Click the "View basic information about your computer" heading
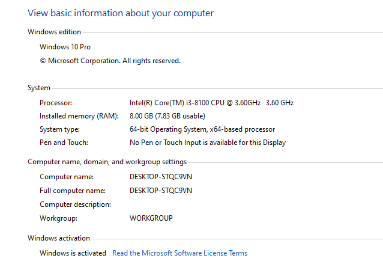Image resolution: width=383 pixels, height=261 pixels. pyautogui.click(x=121, y=13)
